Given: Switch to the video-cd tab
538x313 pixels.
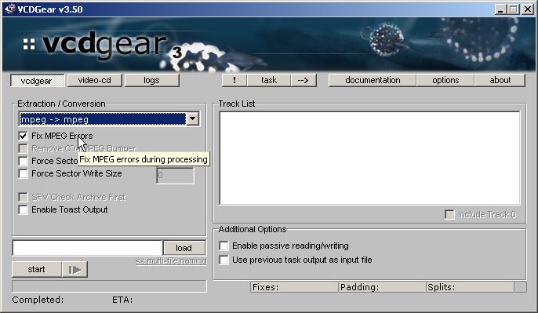Looking at the screenshot, I should click(94, 80).
